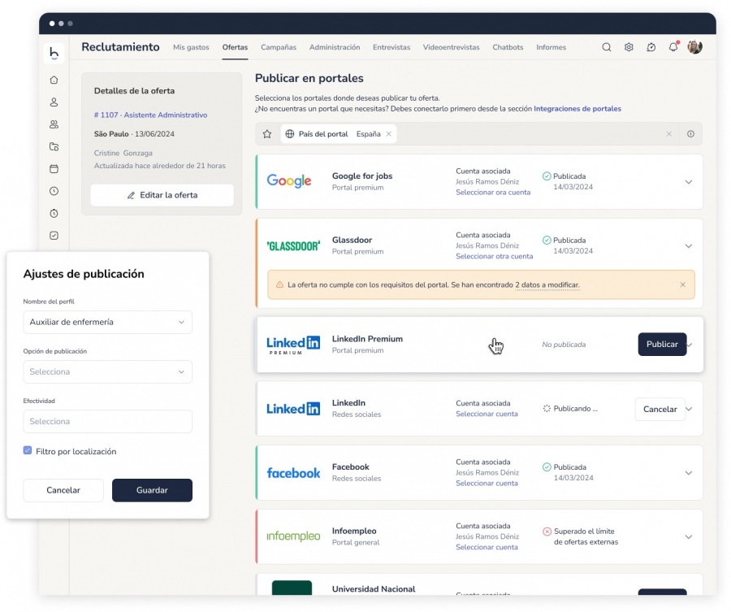Image resolution: width=731 pixels, height=612 pixels.
Task: Click the Infoempleo logo
Action: pyautogui.click(x=293, y=536)
